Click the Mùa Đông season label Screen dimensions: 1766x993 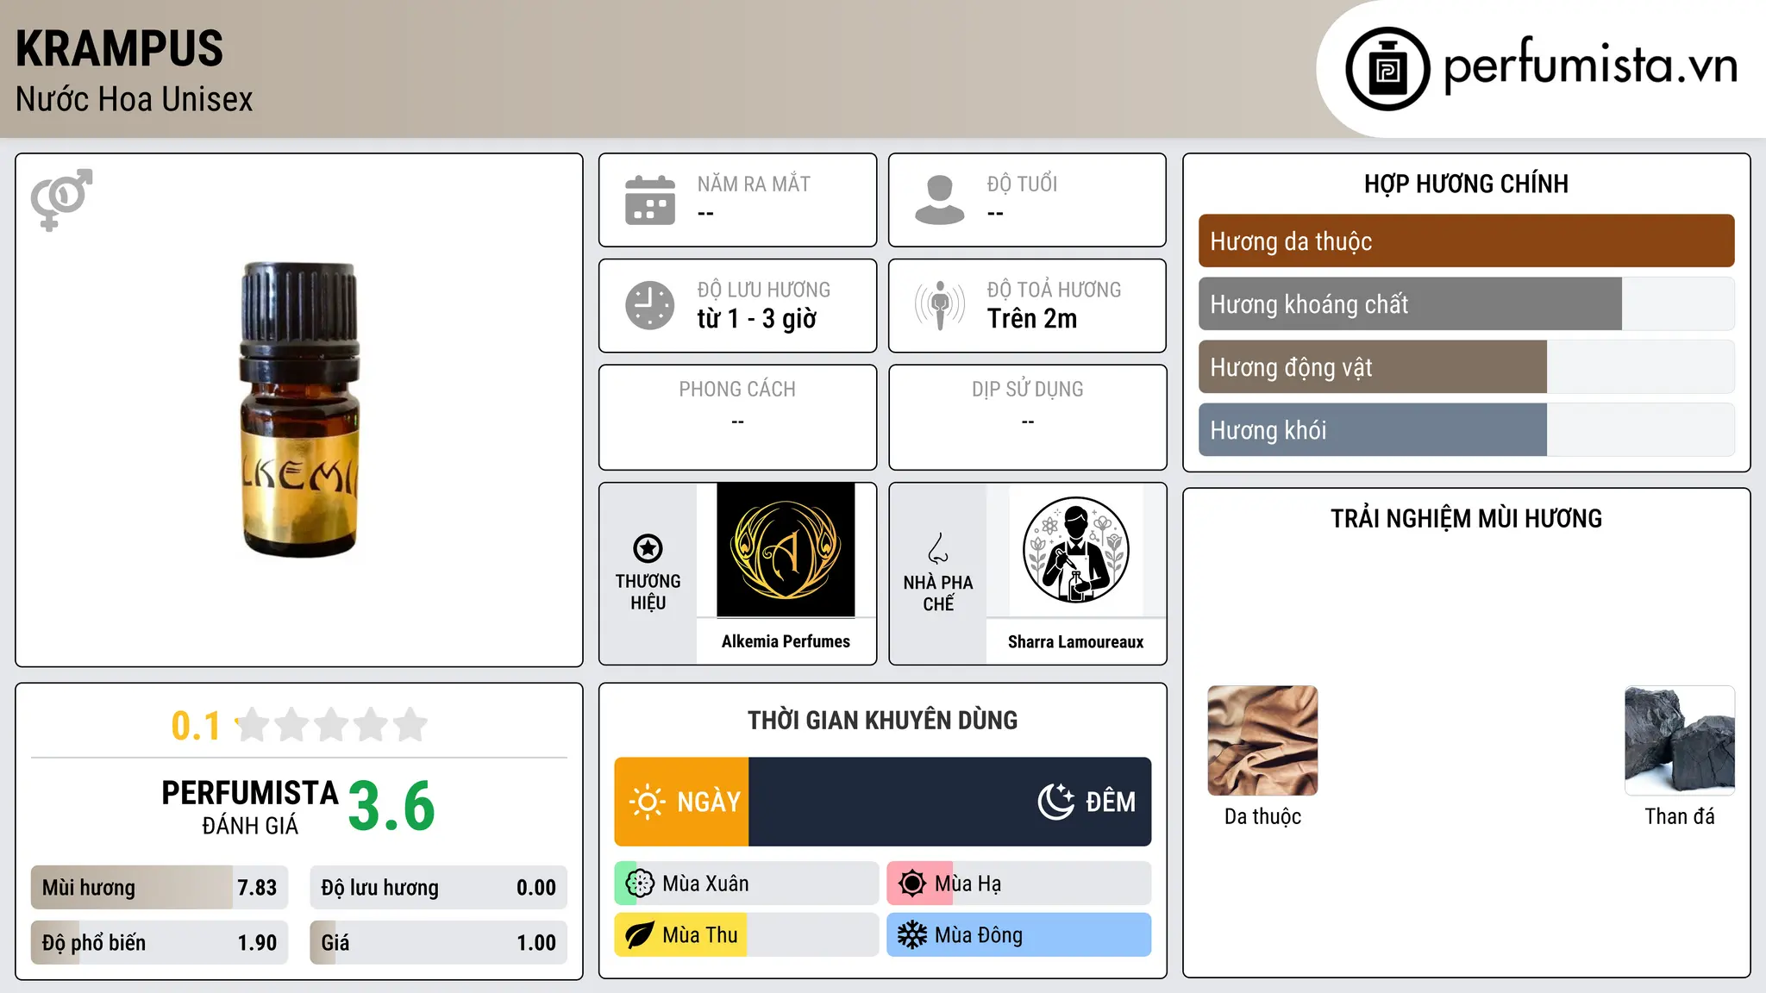(979, 935)
